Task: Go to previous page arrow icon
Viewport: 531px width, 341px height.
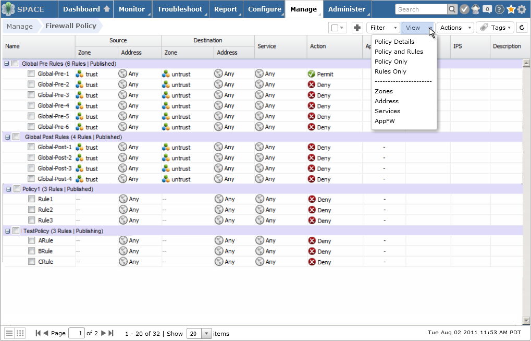Action: click(46, 333)
